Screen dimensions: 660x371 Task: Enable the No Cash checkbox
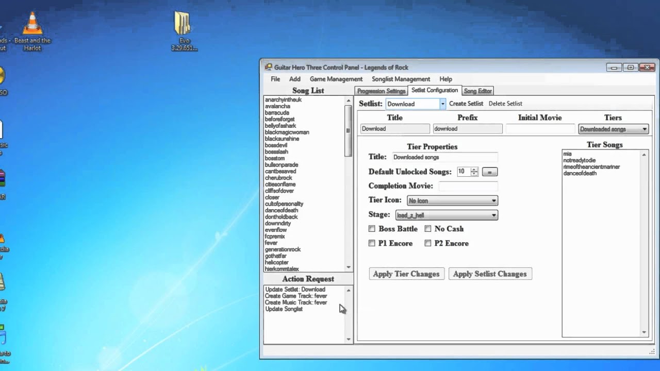[x=428, y=229]
